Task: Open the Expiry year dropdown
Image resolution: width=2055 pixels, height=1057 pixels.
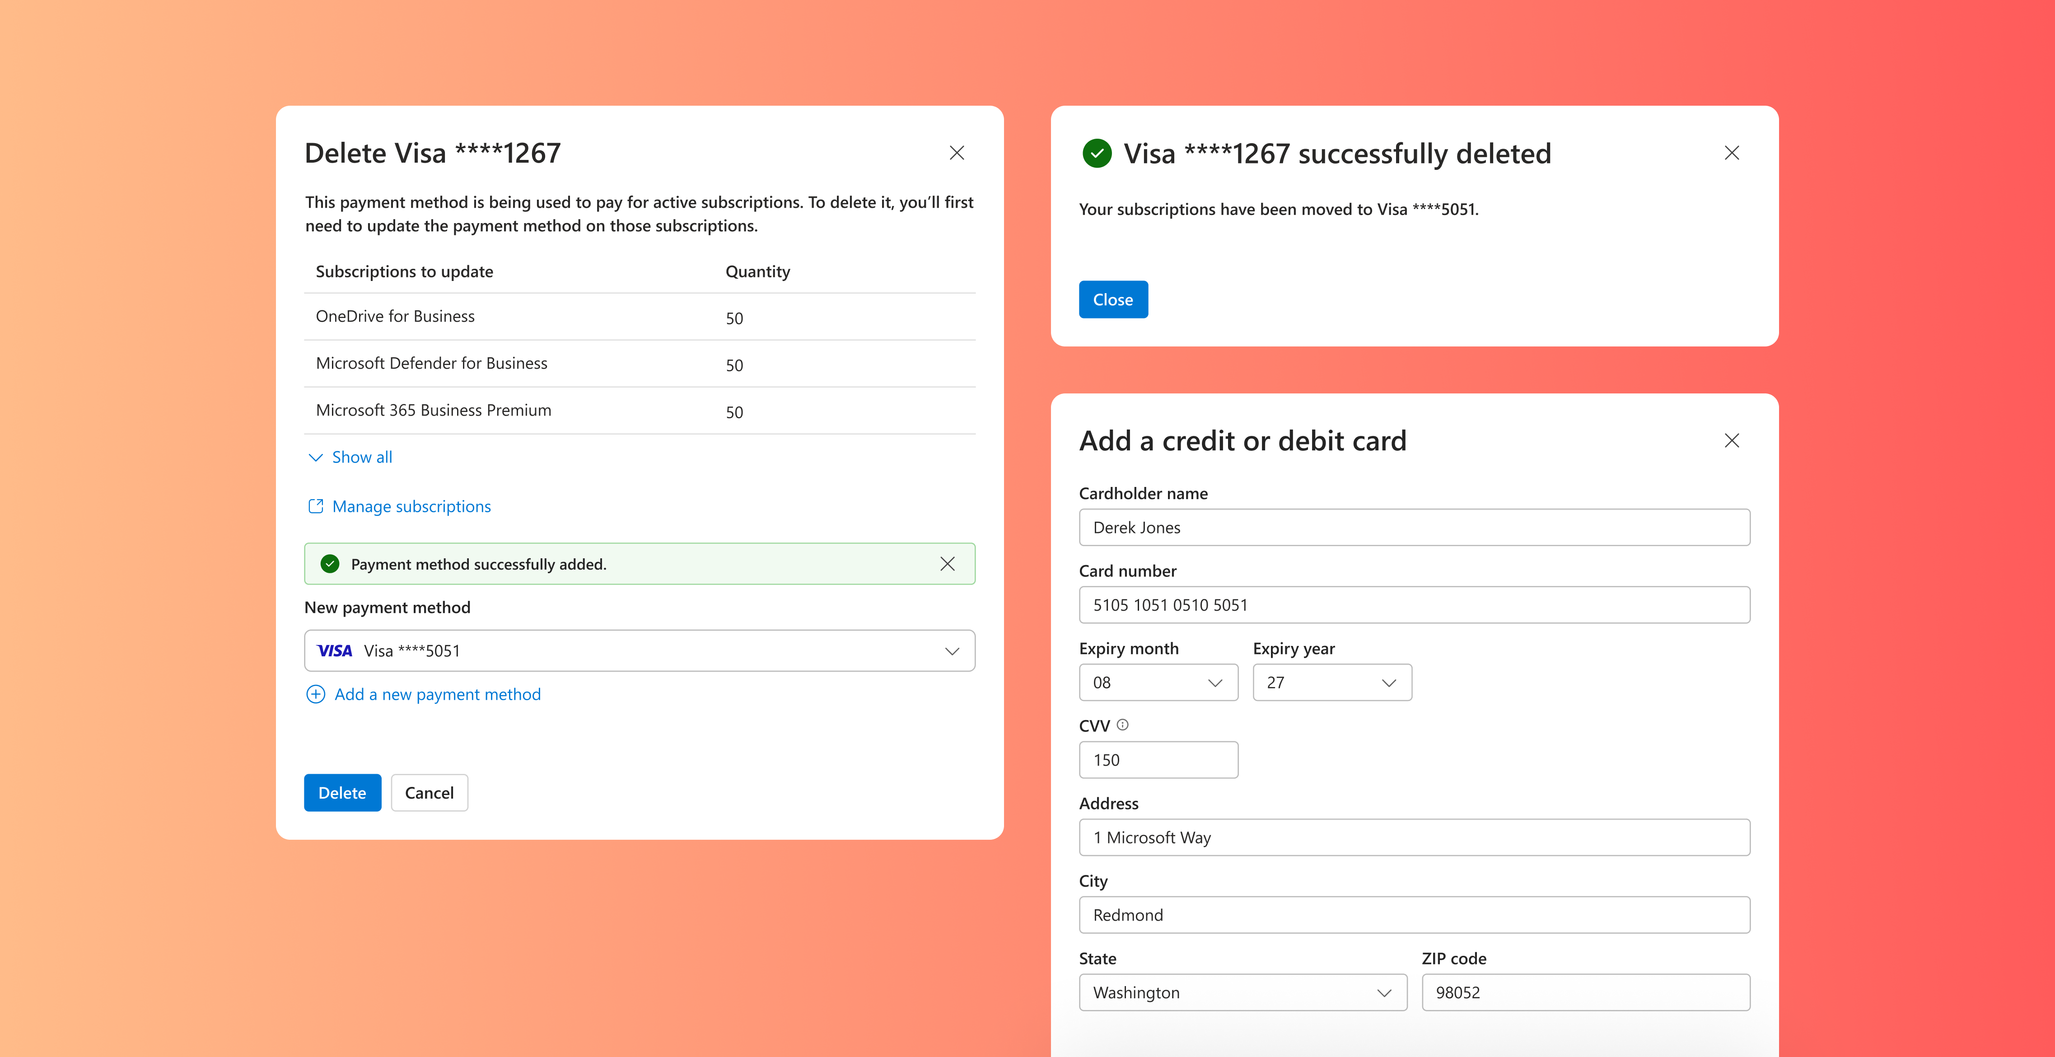Action: [1331, 683]
